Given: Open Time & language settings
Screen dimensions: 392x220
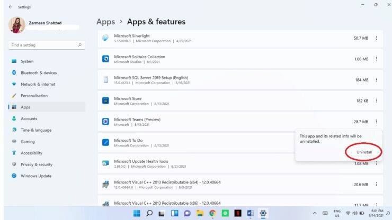Looking at the screenshot, I should point(47,130).
